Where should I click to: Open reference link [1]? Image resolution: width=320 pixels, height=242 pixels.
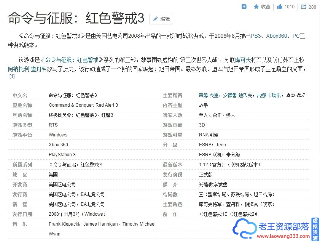coord(12,76)
